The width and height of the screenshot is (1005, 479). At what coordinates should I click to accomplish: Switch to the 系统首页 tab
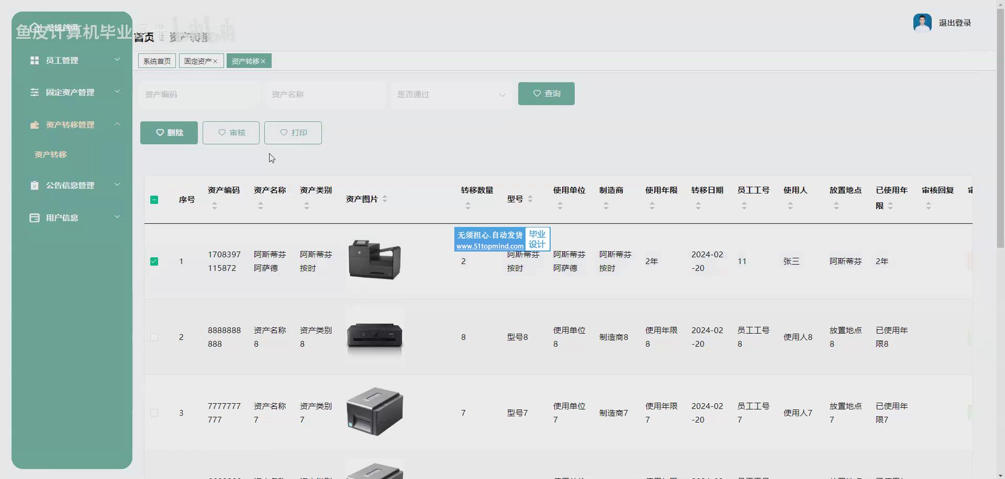(x=157, y=61)
